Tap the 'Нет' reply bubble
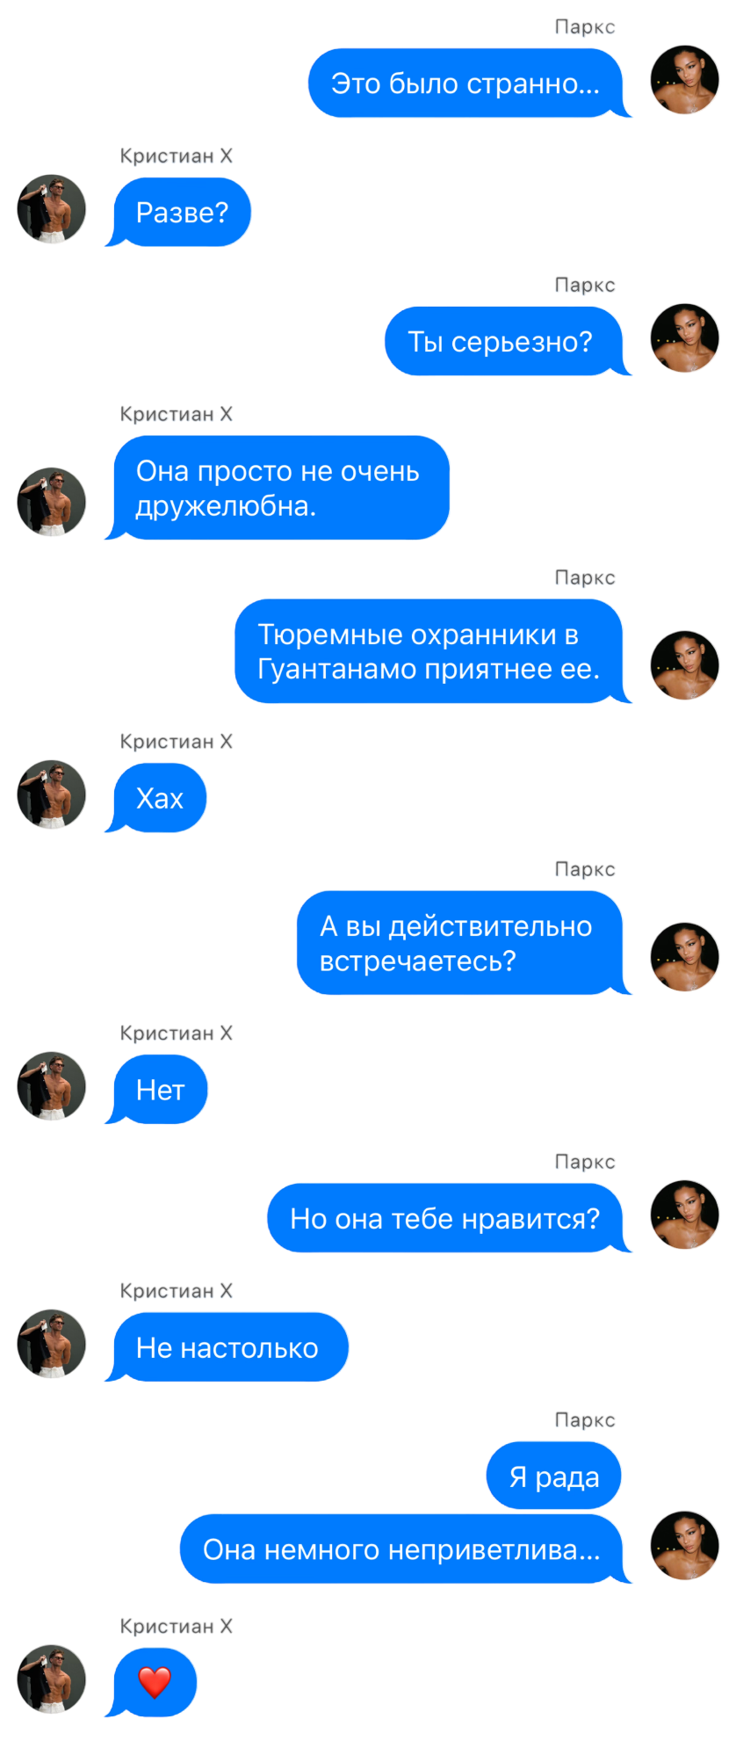 [158, 1090]
